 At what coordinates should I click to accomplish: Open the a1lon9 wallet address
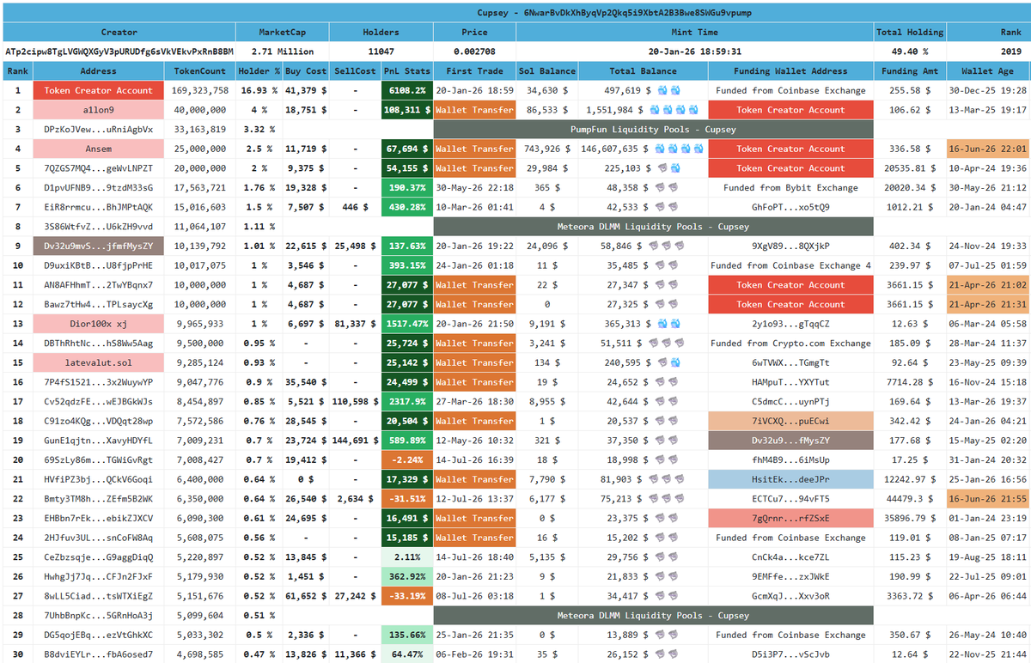99,110
